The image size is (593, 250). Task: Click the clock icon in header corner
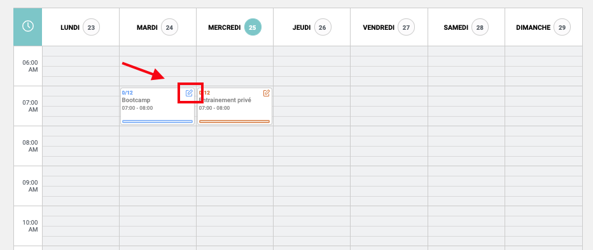28,27
